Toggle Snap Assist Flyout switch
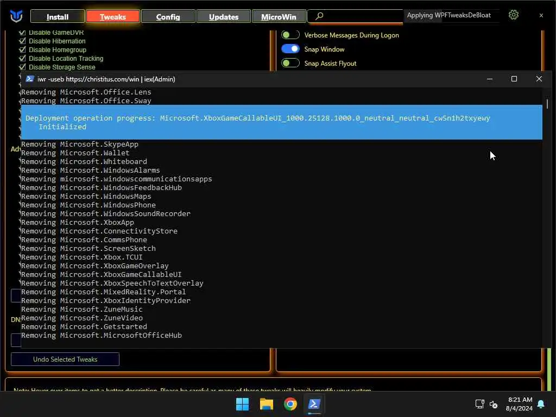Viewport: 556px width, 417px height. [290, 63]
